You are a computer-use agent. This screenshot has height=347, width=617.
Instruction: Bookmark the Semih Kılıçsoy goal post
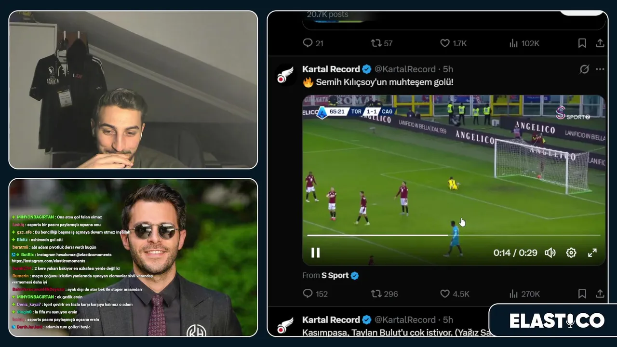[582, 294]
